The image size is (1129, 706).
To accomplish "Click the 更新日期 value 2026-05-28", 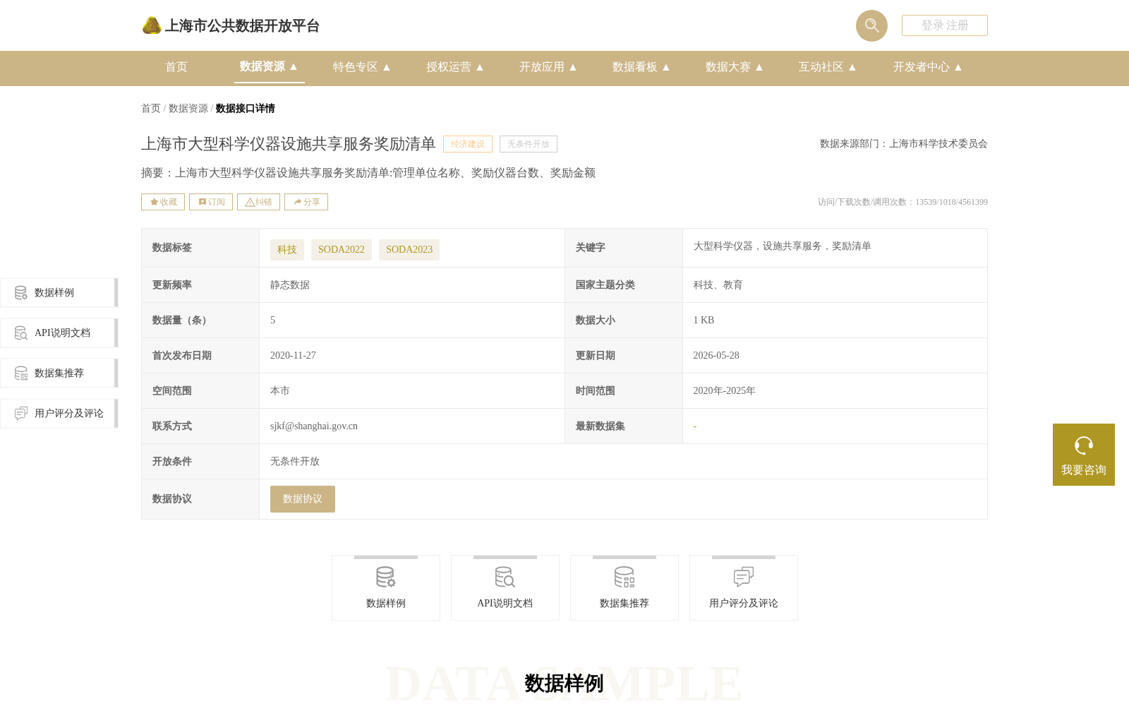I will coord(716,356).
